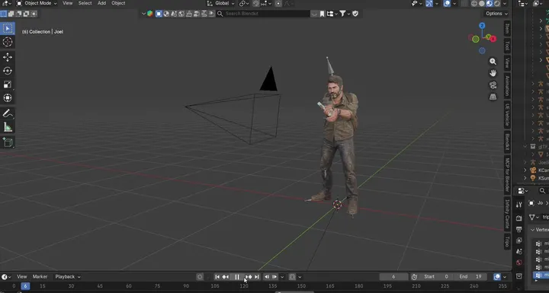Click the Search BlenderKit field

click(x=263, y=14)
